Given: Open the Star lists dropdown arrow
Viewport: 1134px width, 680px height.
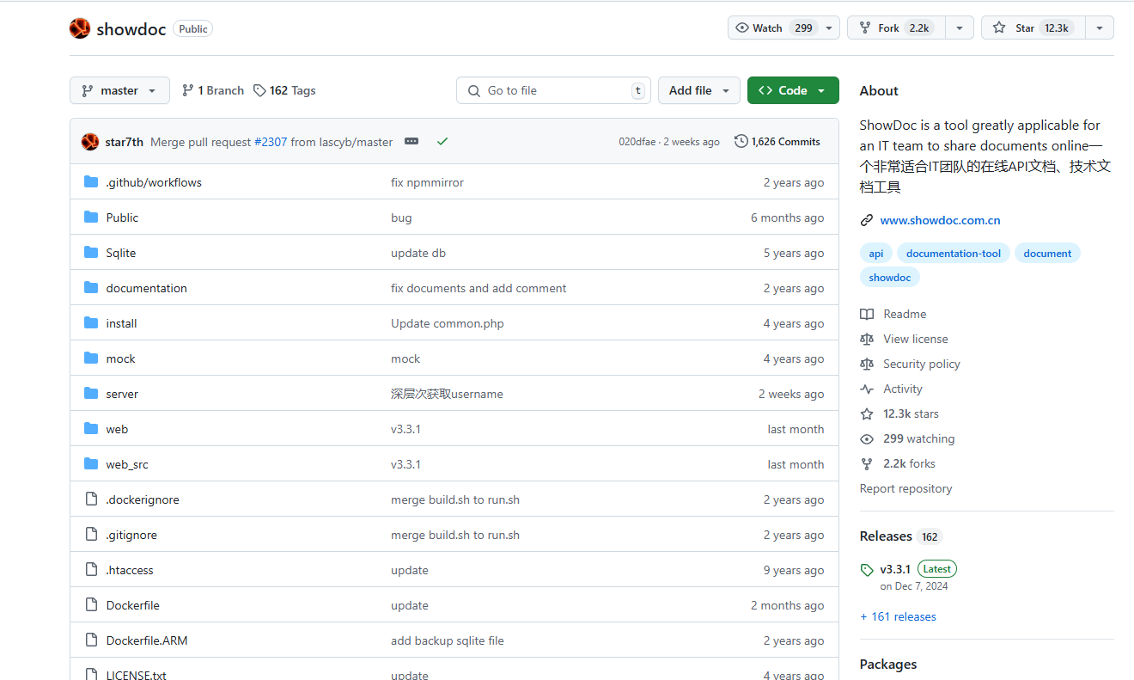Looking at the screenshot, I should point(1100,28).
